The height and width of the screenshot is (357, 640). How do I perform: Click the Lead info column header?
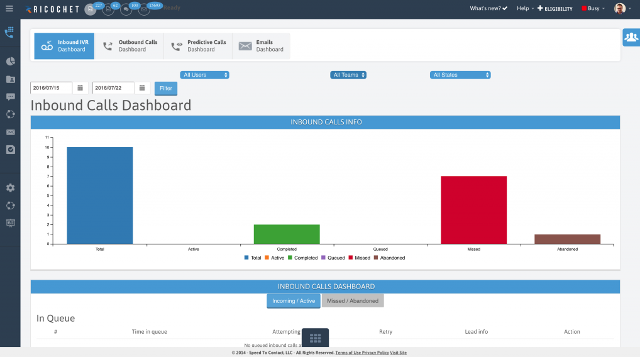[x=477, y=332]
